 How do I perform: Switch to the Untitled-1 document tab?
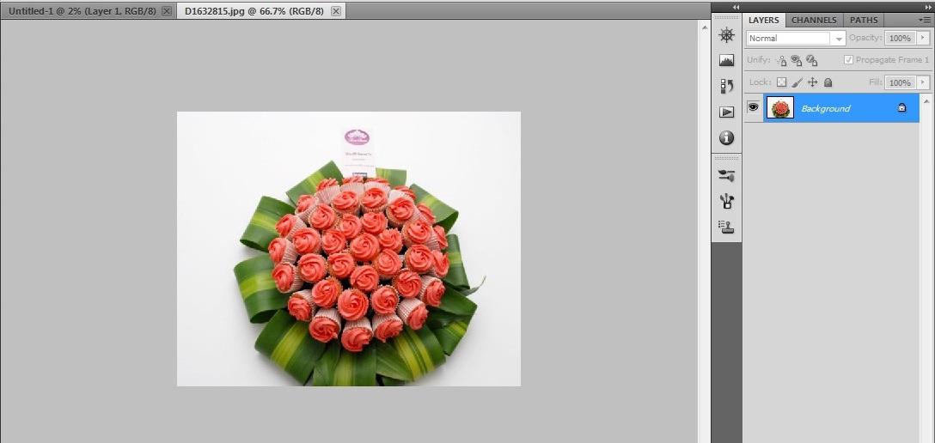point(82,11)
